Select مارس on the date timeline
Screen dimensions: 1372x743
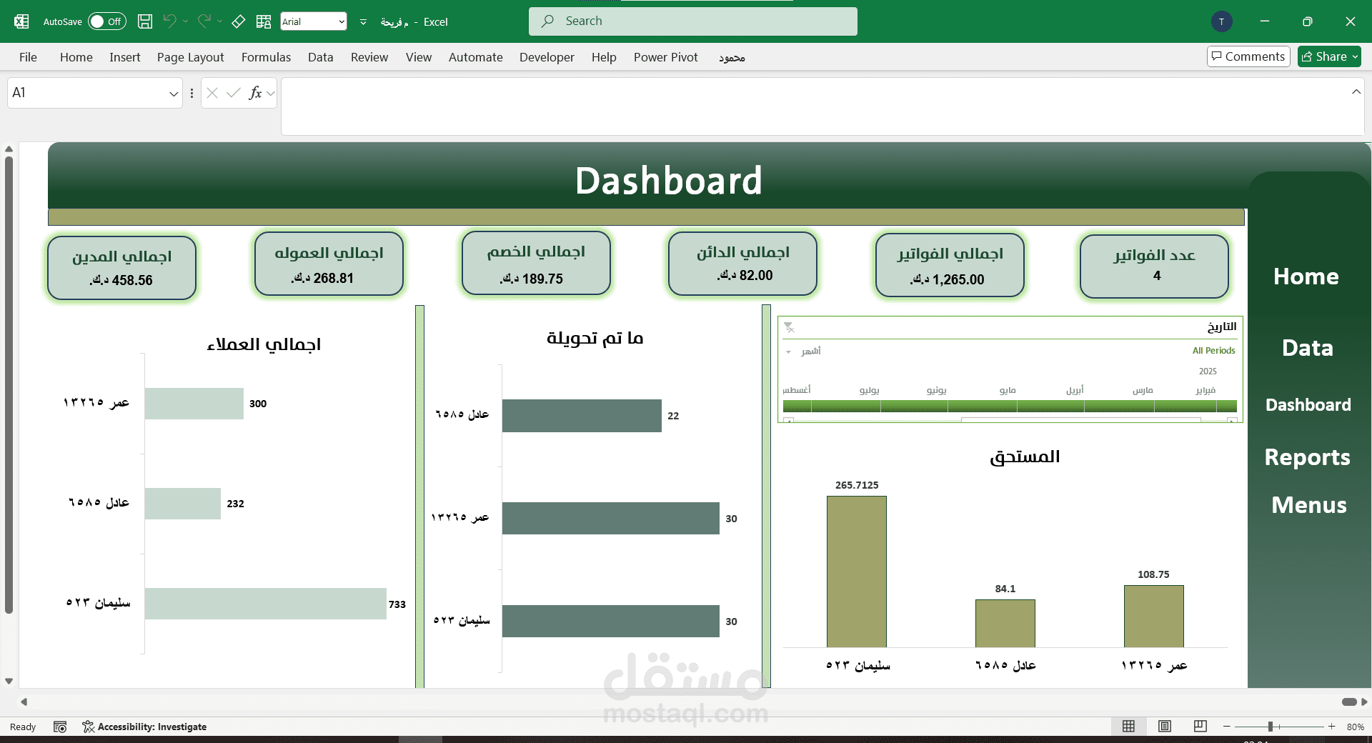[x=1119, y=407]
